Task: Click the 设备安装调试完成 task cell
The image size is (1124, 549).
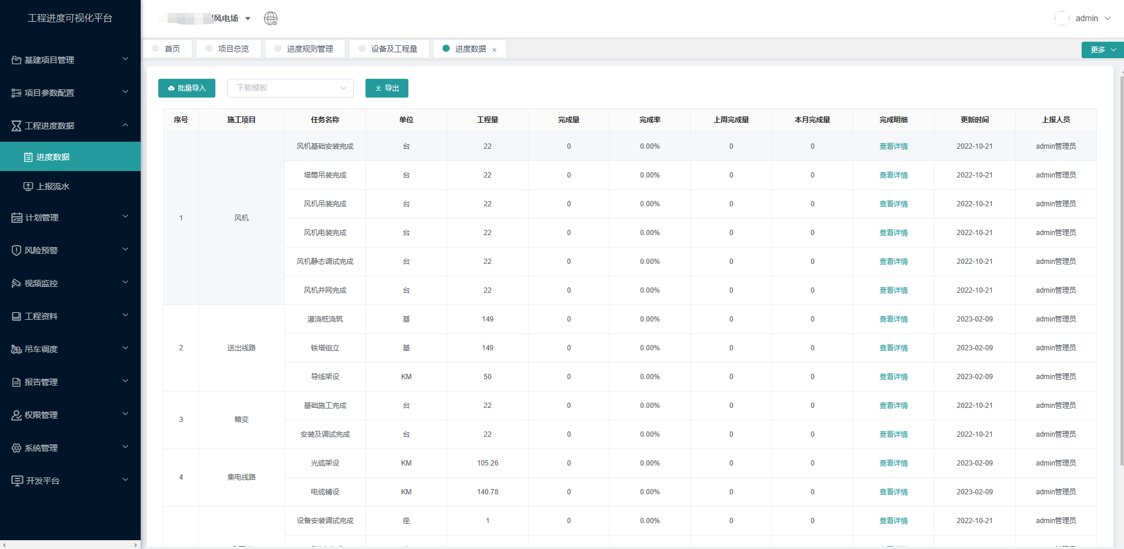Action: 325,521
